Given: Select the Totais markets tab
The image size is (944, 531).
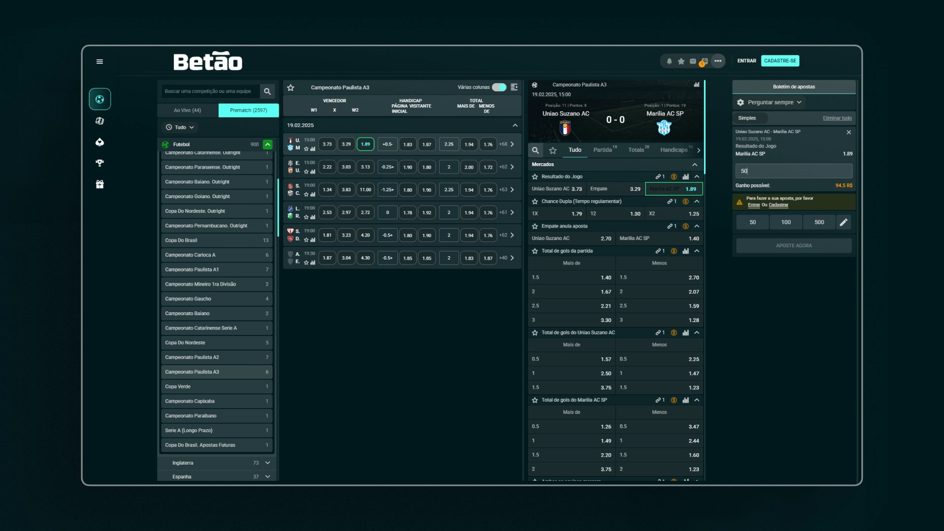Looking at the screenshot, I should click(638, 150).
